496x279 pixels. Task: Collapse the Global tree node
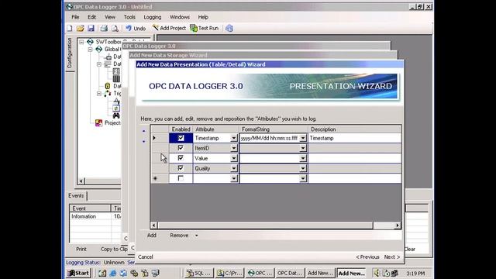pyautogui.click(x=90, y=50)
